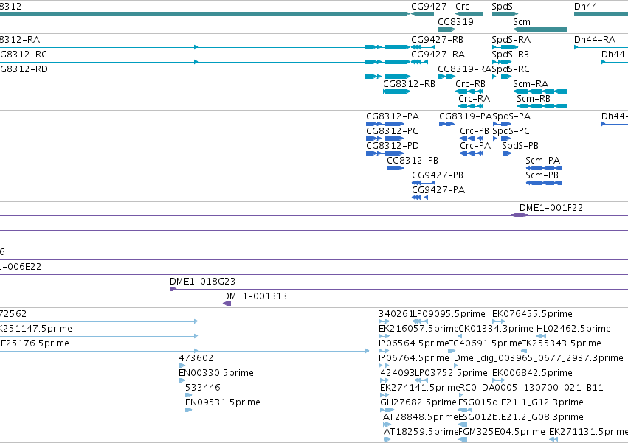Select the Crc-PA protein glyph
The height and width of the screenshot is (443, 628).
click(x=472, y=153)
